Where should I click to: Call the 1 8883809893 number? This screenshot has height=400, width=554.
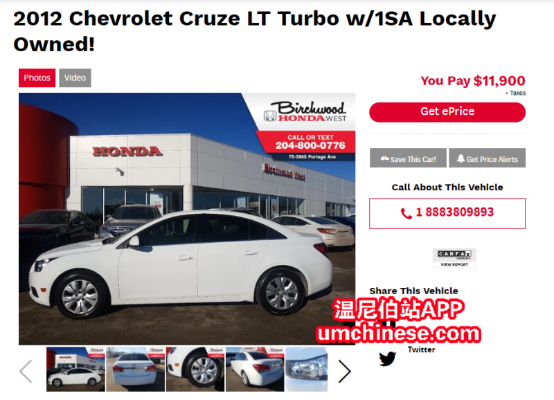[447, 213]
